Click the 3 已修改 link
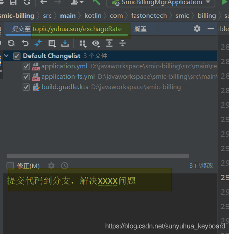Screen dimensions: 229x234 pos(201,166)
